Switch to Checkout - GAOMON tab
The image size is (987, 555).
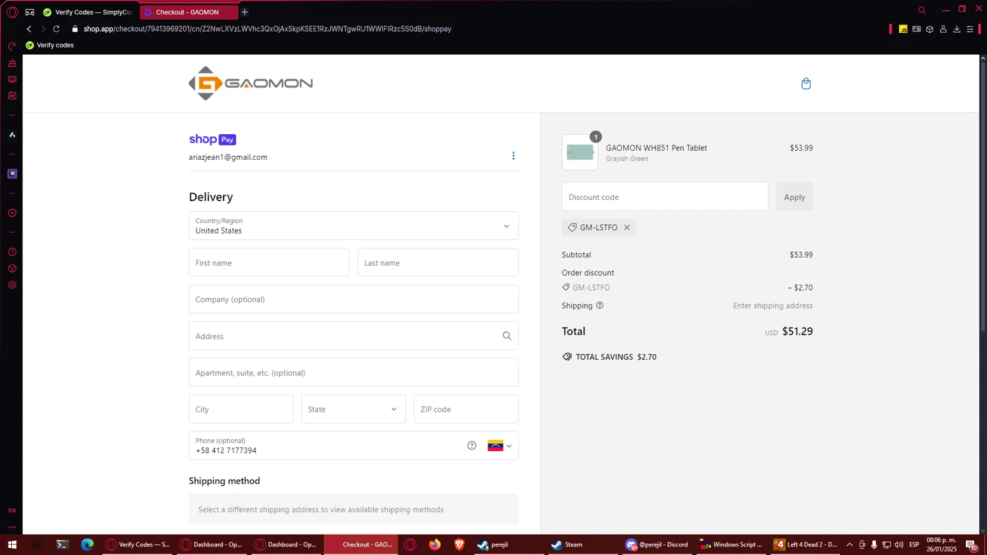188,12
